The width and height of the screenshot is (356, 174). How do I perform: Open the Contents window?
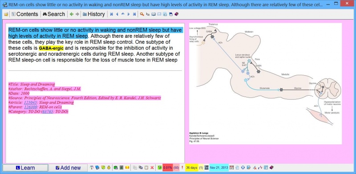pos(25,14)
